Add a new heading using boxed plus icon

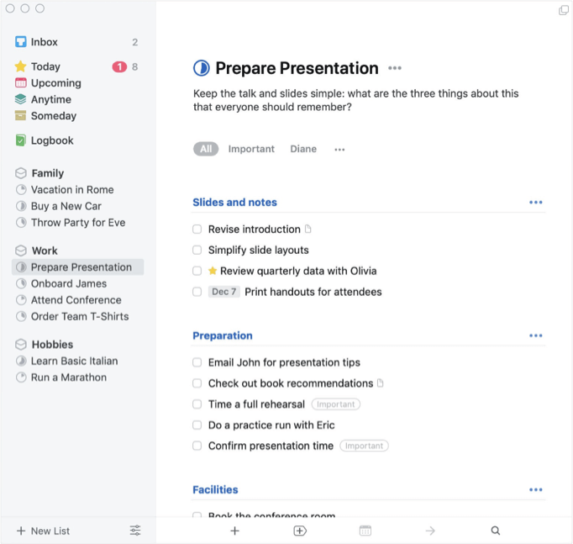pyautogui.click(x=300, y=531)
